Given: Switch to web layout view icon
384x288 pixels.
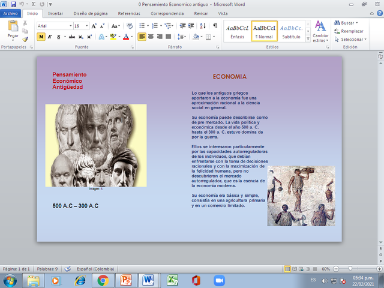Looking at the screenshot, I should coord(301,269).
